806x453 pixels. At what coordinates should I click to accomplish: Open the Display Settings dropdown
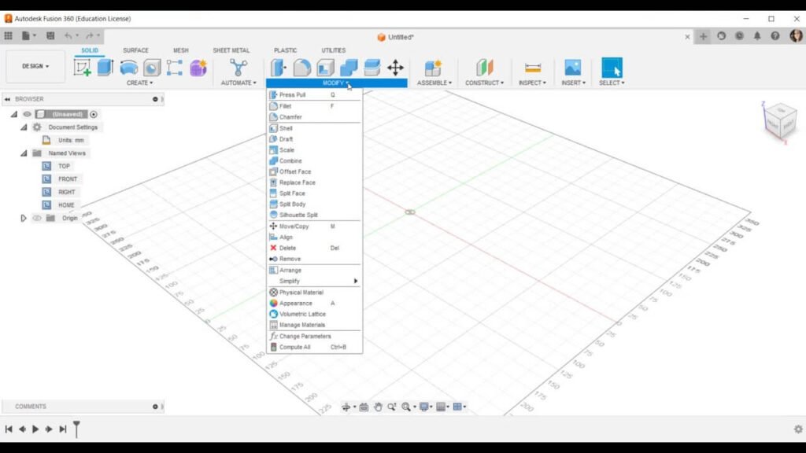click(426, 407)
